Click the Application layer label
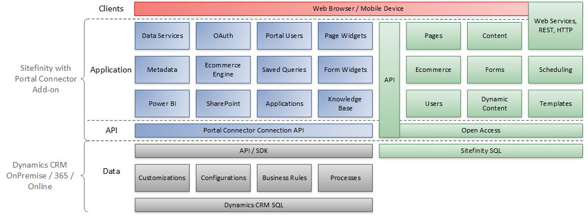588x218 pixels. (111, 70)
